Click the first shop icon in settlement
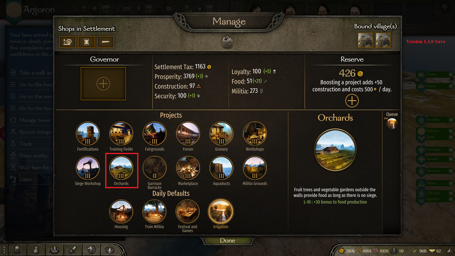The height and width of the screenshot is (256, 455). point(67,42)
